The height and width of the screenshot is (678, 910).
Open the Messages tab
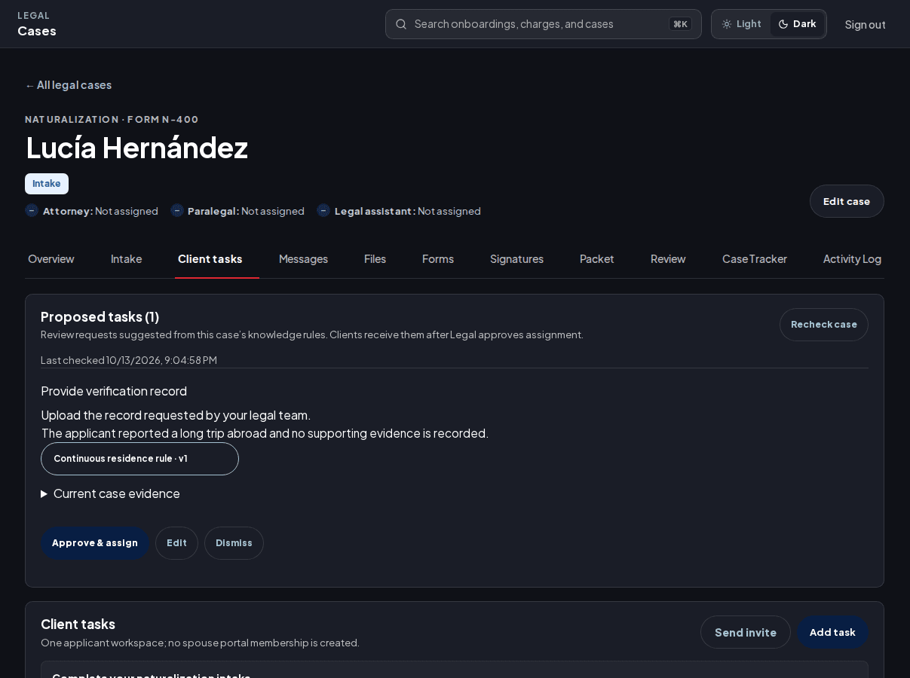[x=303, y=259]
